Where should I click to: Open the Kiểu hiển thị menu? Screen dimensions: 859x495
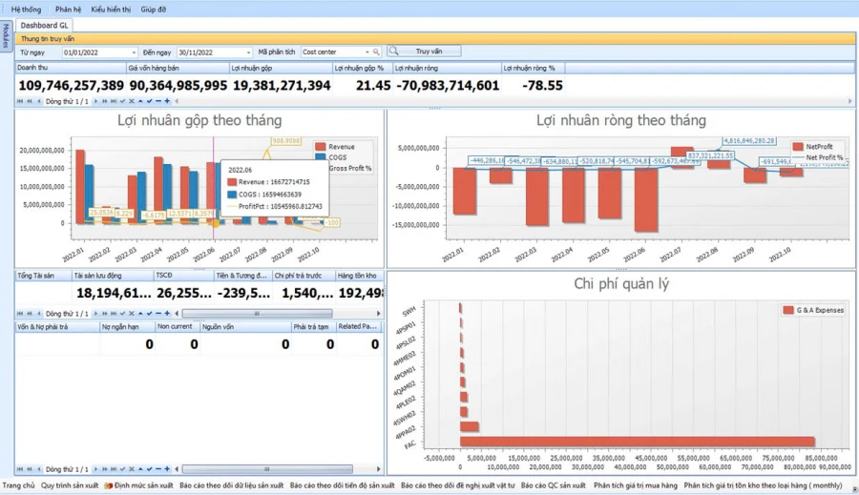(x=111, y=10)
